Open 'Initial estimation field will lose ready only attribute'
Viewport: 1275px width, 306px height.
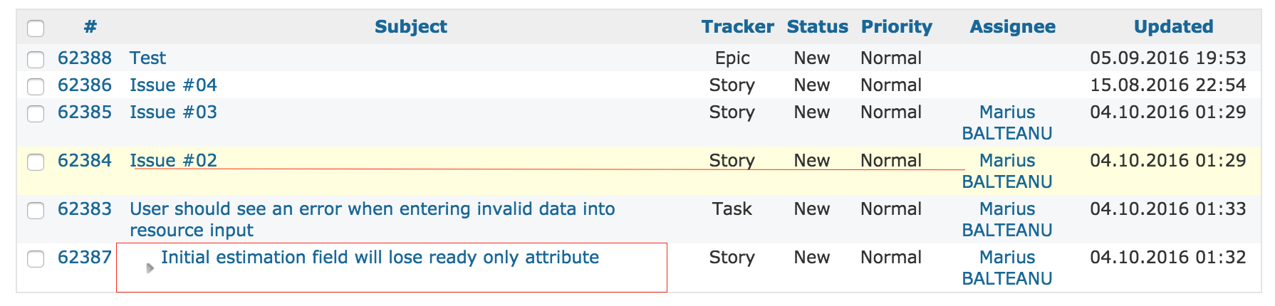(380, 258)
